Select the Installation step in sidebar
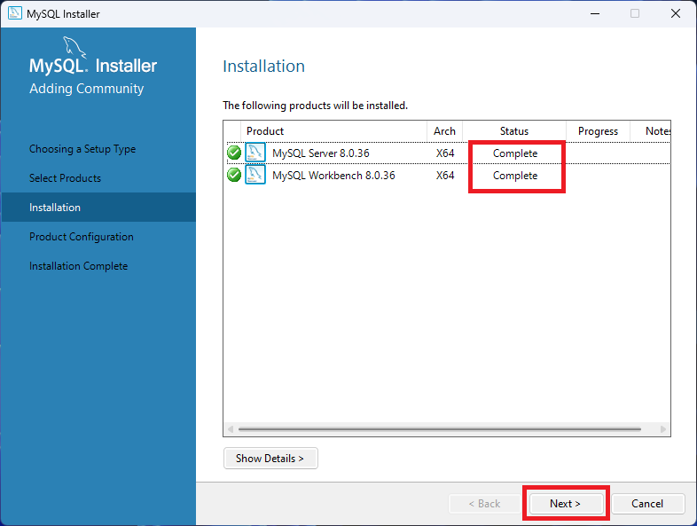This screenshot has height=526, width=697. 98,208
